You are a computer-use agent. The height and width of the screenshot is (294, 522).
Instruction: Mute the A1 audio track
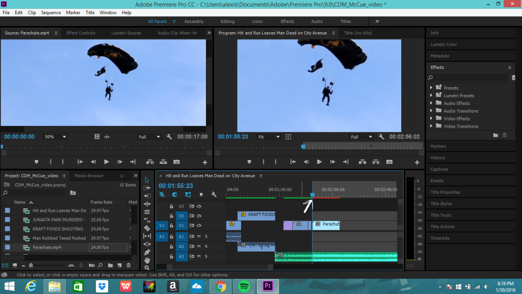[199, 236]
